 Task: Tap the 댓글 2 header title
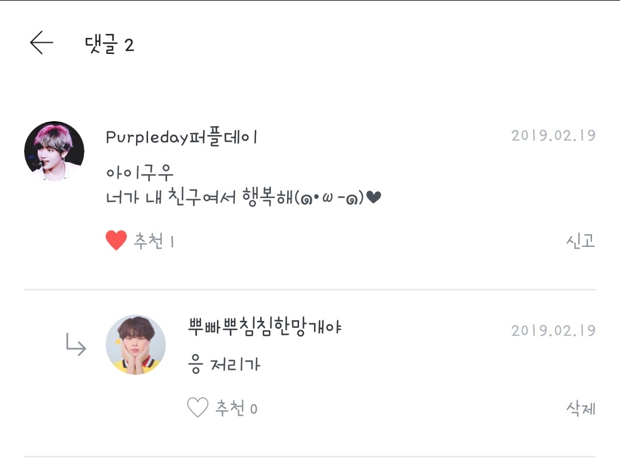coord(109,45)
